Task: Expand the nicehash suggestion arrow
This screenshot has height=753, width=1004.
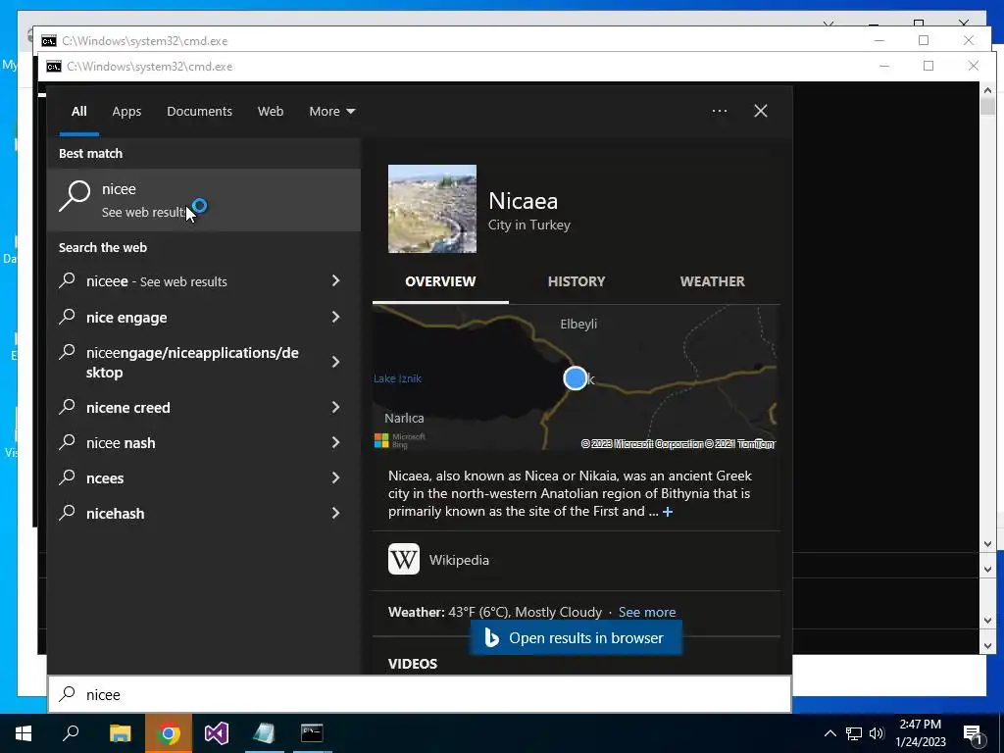Action: point(335,513)
